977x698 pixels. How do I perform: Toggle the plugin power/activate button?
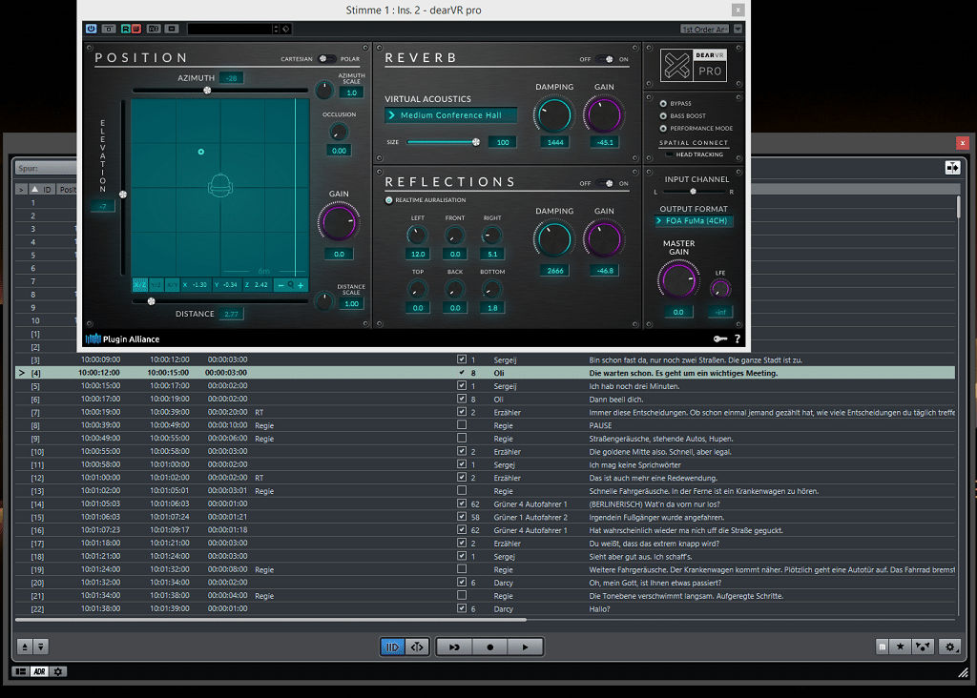tap(91, 29)
